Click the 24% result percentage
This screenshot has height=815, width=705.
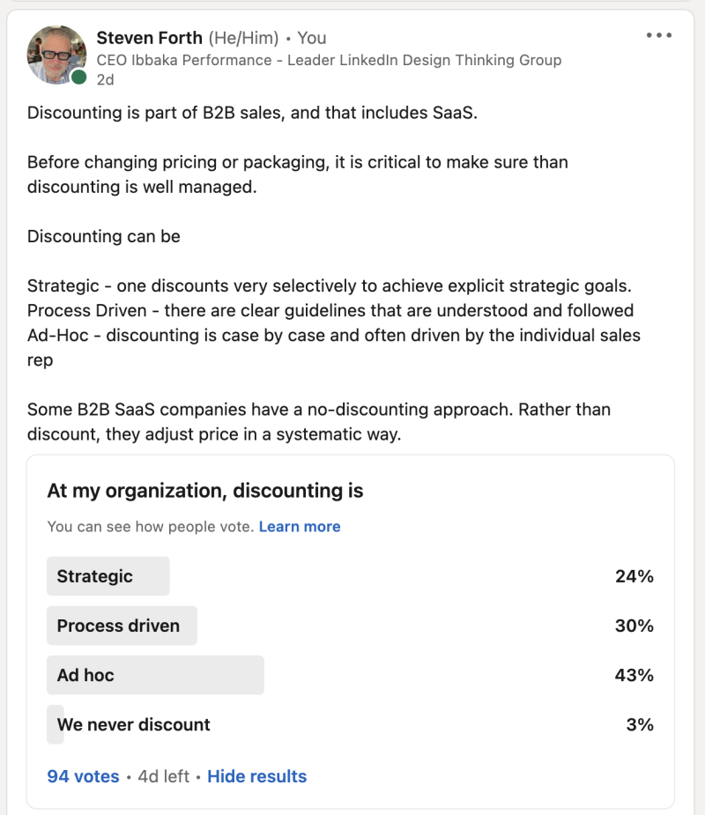635,575
